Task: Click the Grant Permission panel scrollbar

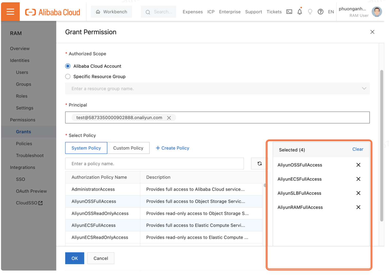Action: click(x=381, y=146)
